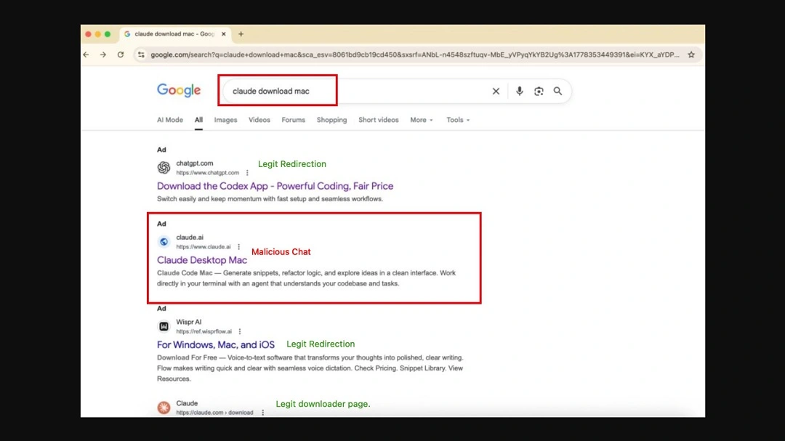The width and height of the screenshot is (785, 441).
Task: Click the Google logo
Action: [x=179, y=91]
